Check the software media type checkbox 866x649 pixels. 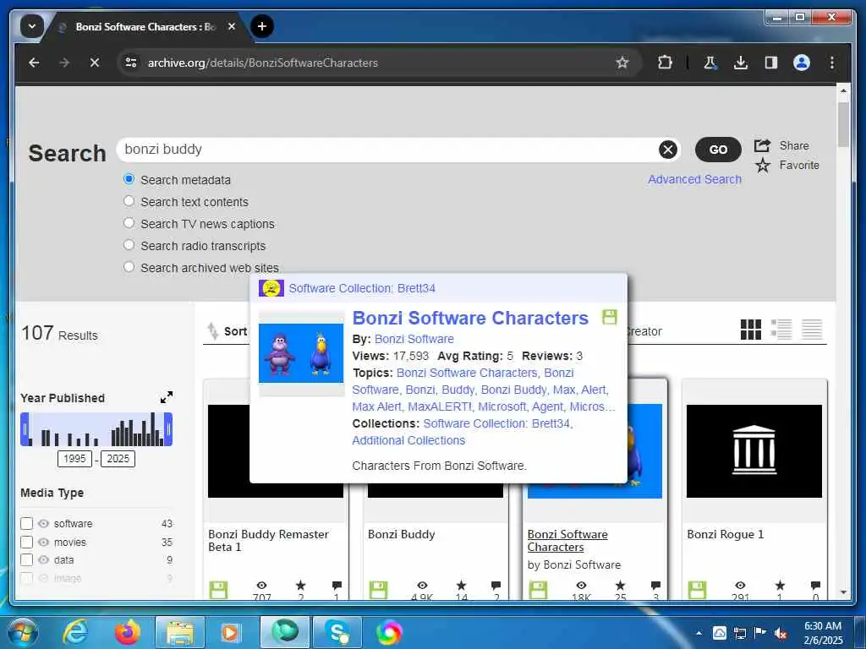tap(26, 523)
